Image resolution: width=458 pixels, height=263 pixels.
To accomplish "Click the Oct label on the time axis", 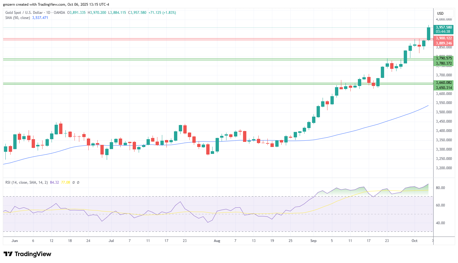I will tap(415, 241).
